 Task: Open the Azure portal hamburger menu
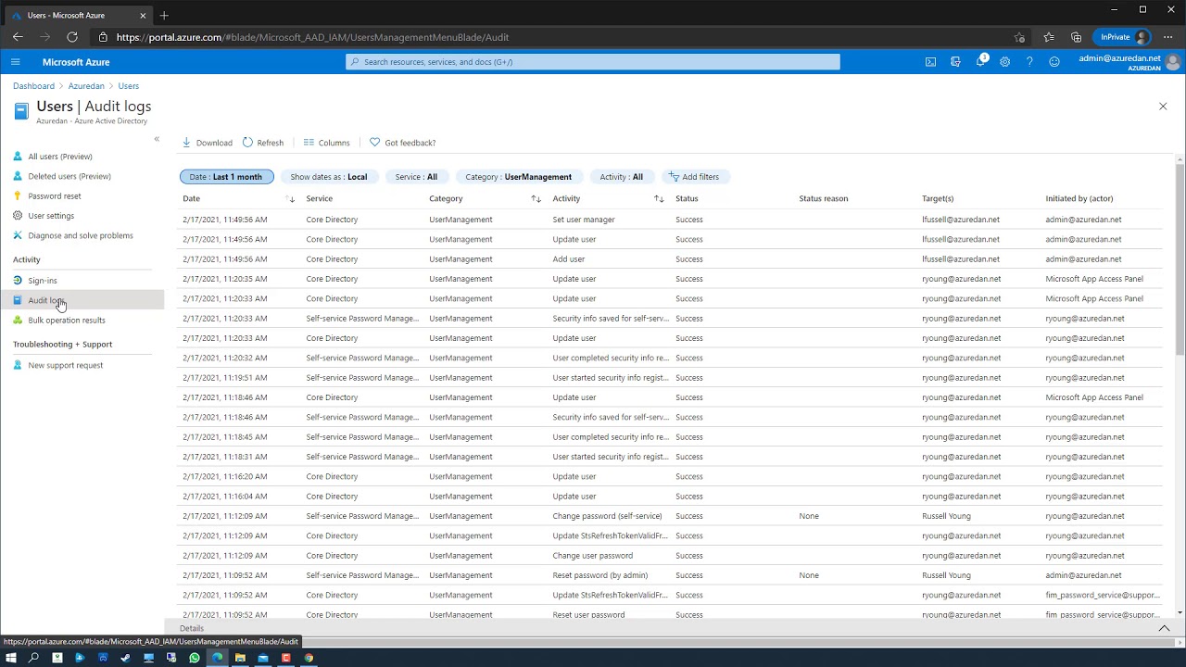tap(15, 62)
